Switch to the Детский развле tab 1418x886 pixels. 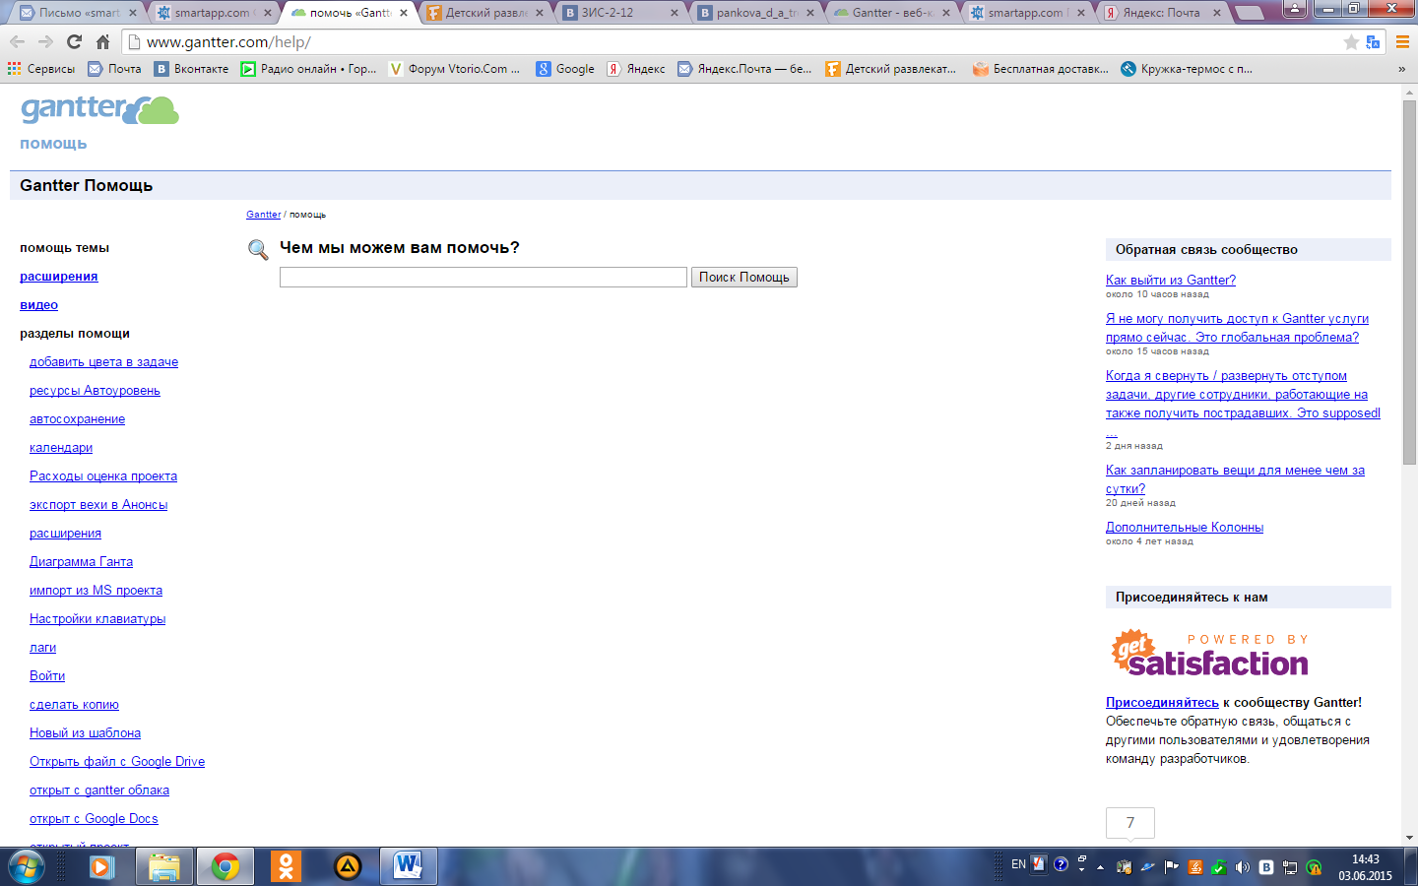click(x=484, y=13)
